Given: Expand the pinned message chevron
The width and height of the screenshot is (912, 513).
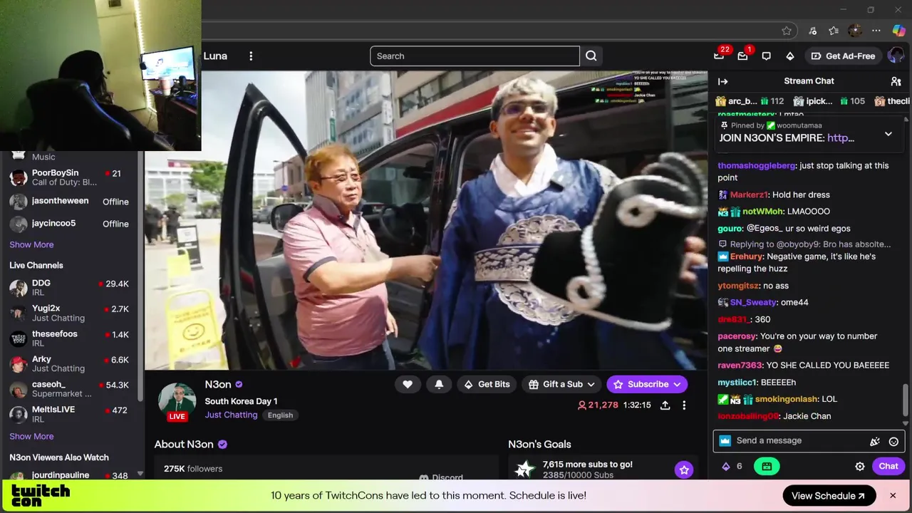Looking at the screenshot, I should pos(888,134).
